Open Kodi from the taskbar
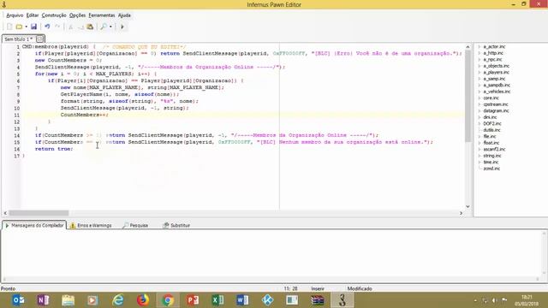 (x=267, y=300)
